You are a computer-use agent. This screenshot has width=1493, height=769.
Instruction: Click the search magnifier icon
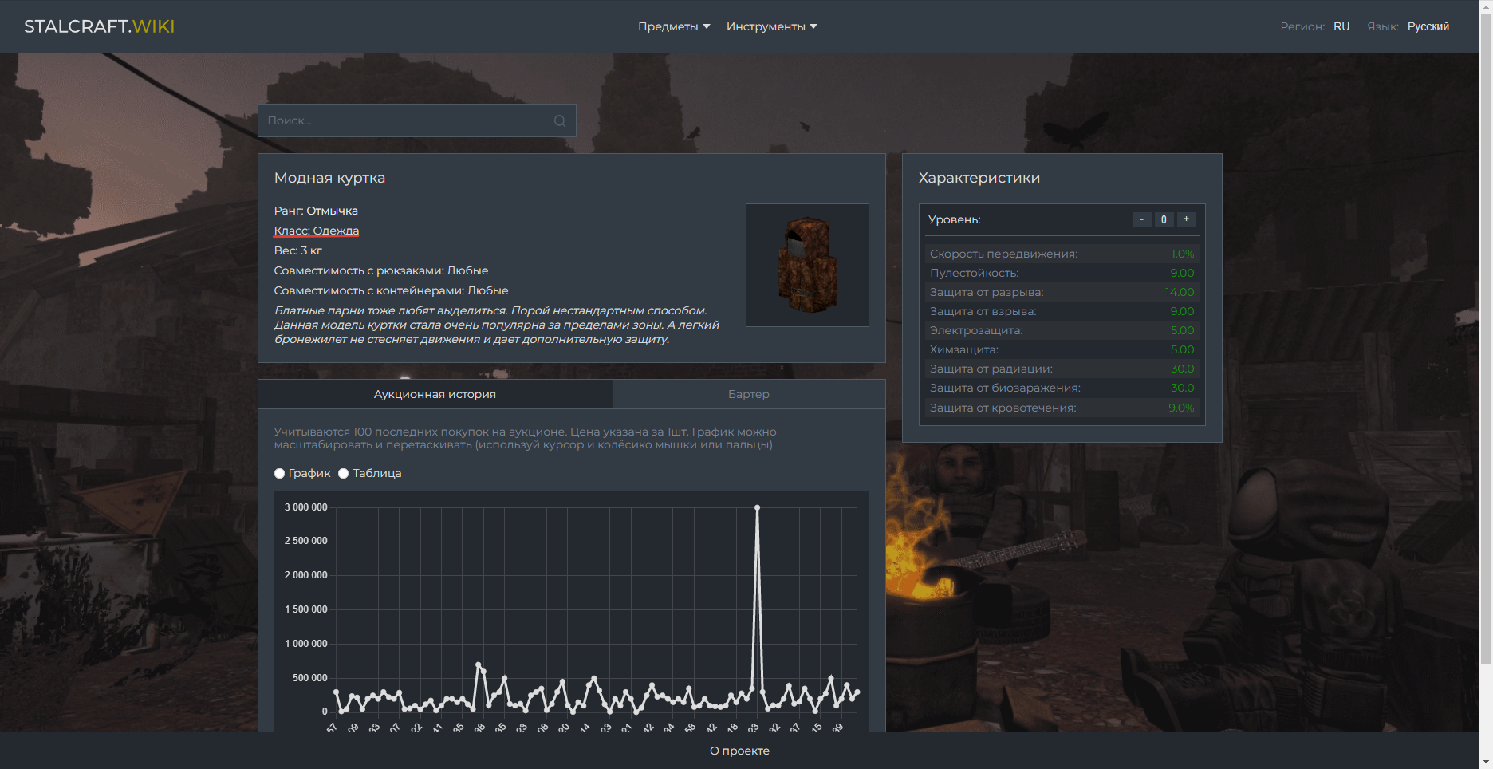[560, 120]
